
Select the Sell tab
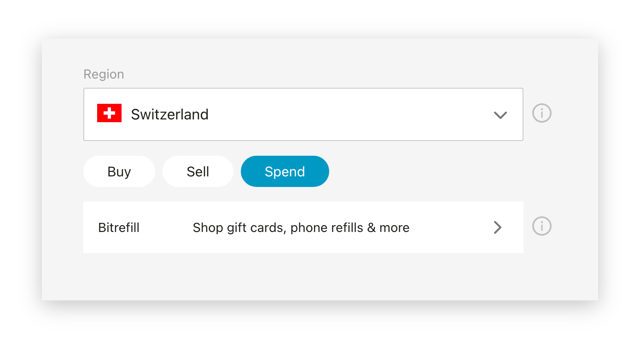(x=198, y=171)
